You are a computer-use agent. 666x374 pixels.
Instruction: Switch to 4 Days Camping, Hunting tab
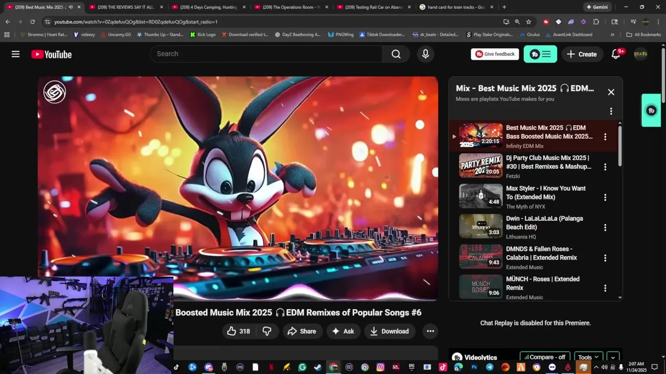(x=208, y=7)
